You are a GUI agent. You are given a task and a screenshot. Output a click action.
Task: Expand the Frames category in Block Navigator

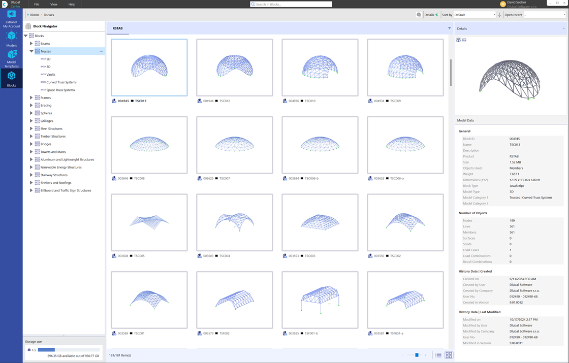click(32, 97)
